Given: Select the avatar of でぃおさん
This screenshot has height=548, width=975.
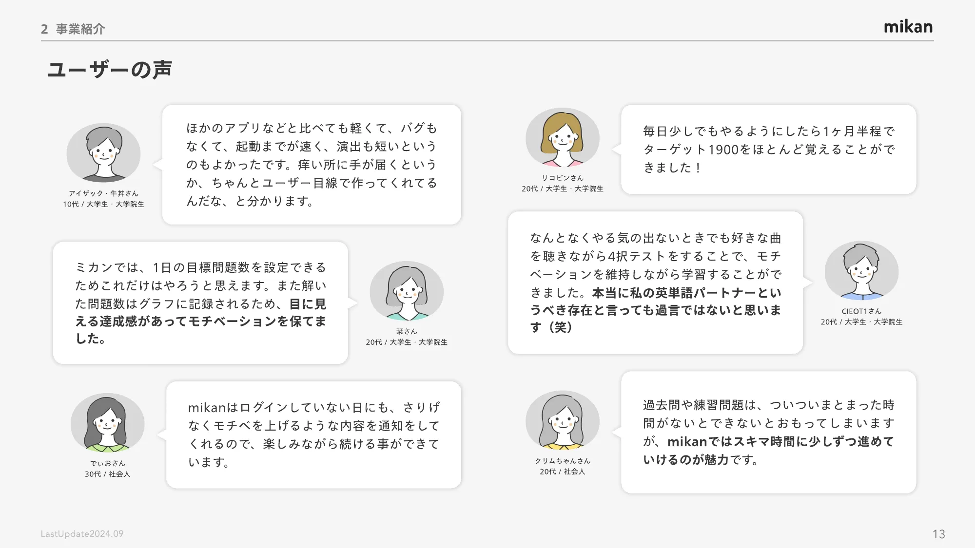Looking at the screenshot, I should pyautogui.click(x=108, y=423).
